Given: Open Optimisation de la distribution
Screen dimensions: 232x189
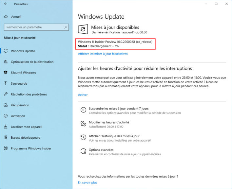Looking at the screenshot, I should (x=32, y=62).
